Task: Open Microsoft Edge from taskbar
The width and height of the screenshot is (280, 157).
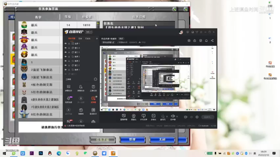Action: click(x=59, y=153)
